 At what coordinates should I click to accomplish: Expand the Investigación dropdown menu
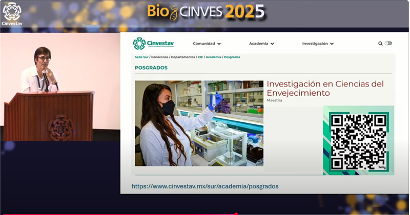[x=318, y=44]
